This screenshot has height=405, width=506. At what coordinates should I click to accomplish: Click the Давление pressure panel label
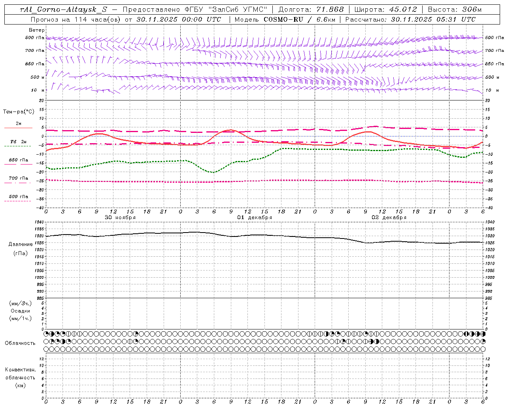pos(21,244)
